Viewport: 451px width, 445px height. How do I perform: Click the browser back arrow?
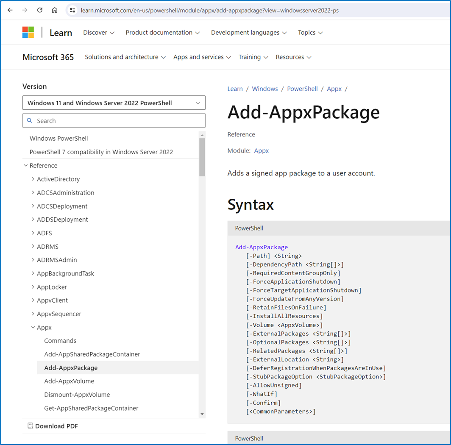click(x=10, y=10)
